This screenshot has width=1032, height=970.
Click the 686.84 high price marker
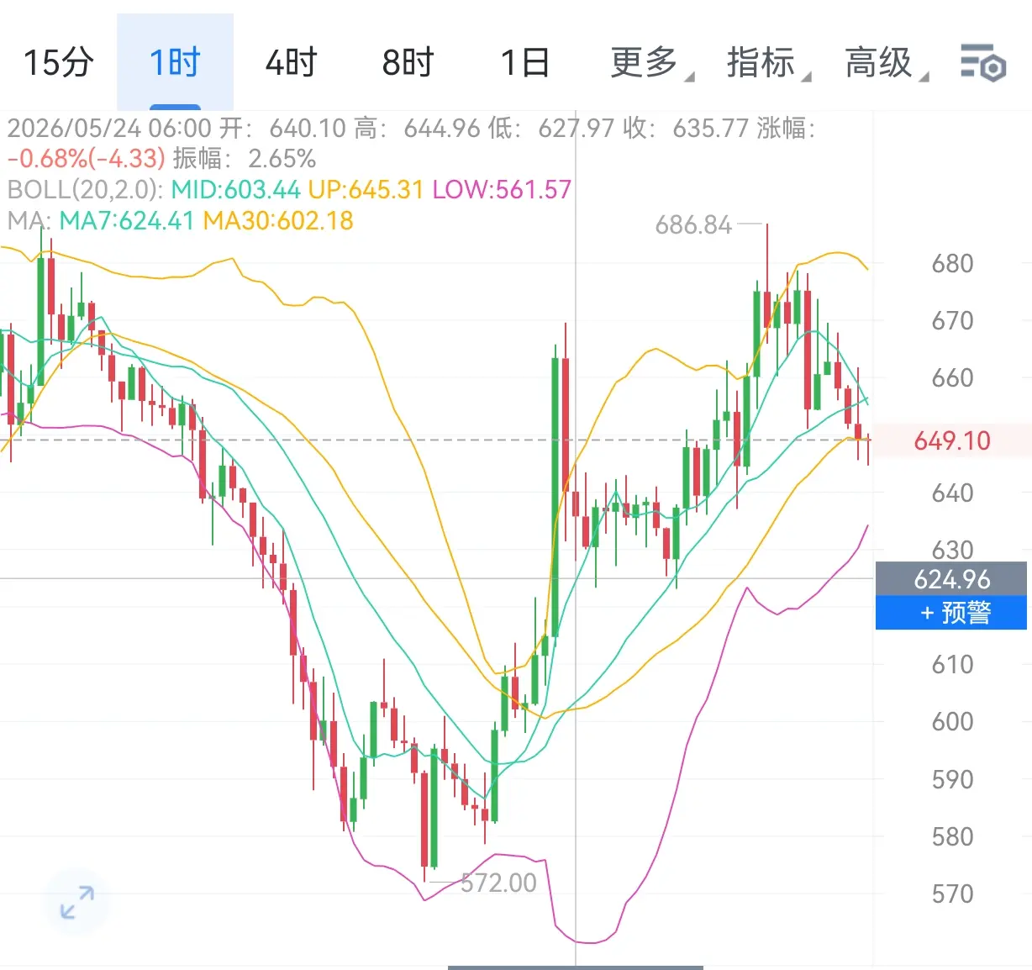(x=694, y=225)
